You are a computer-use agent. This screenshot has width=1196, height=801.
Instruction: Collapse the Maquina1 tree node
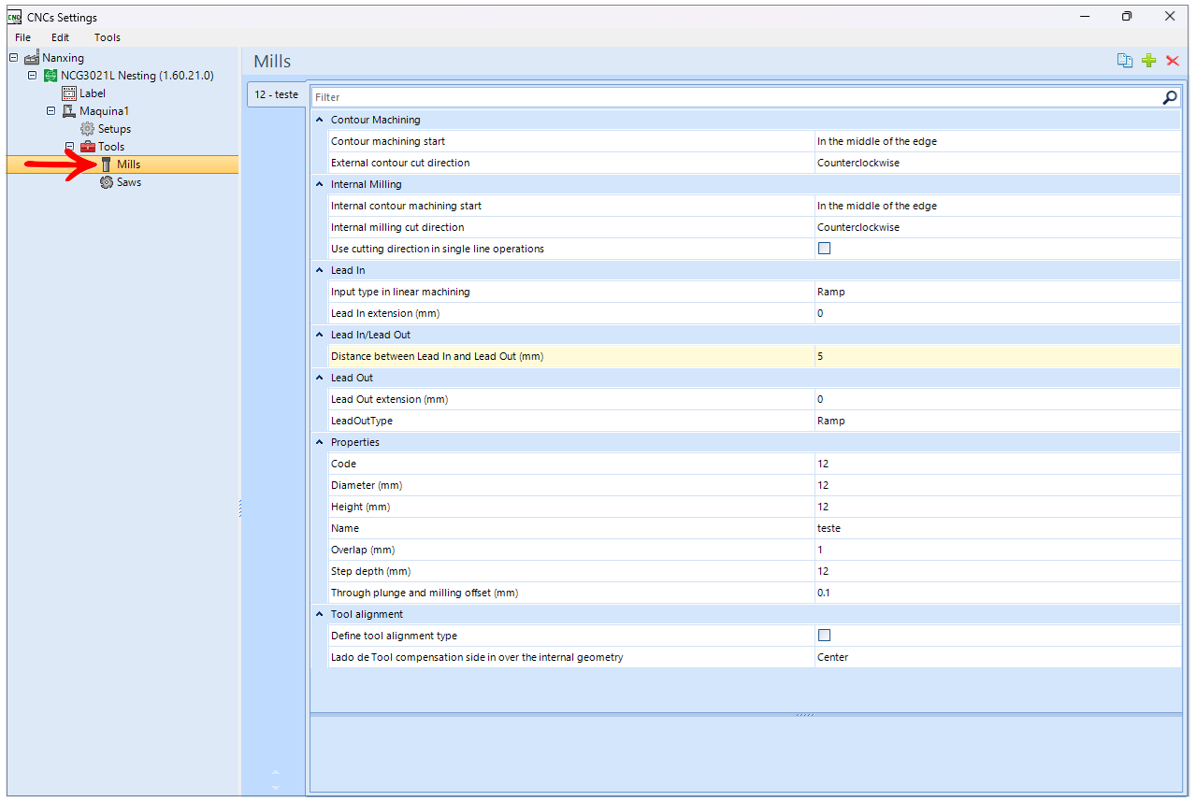(x=51, y=111)
